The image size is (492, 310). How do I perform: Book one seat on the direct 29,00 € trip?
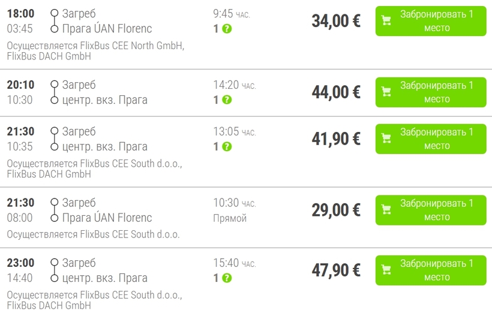pyautogui.click(x=431, y=210)
